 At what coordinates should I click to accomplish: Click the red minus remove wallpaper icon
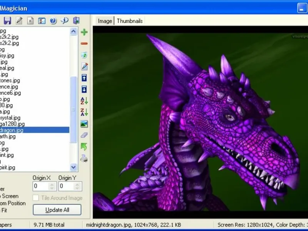(84, 44)
